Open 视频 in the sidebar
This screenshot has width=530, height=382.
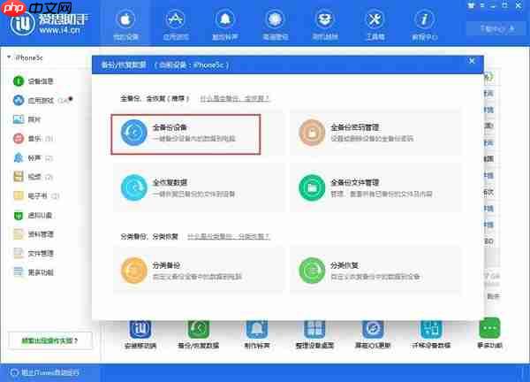pyautogui.click(x=33, y=177)
